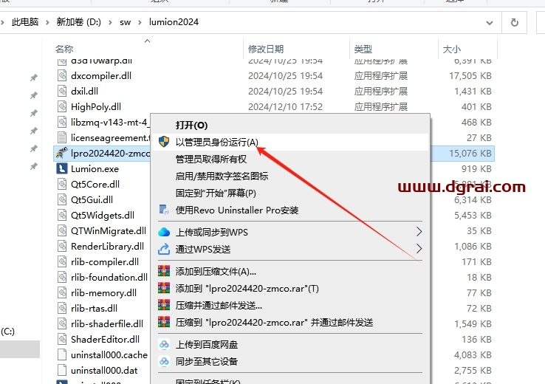Click Baidu Netdisk icon beside upload entry
Viewport: 545px width, 384px height.
[164, 344]
